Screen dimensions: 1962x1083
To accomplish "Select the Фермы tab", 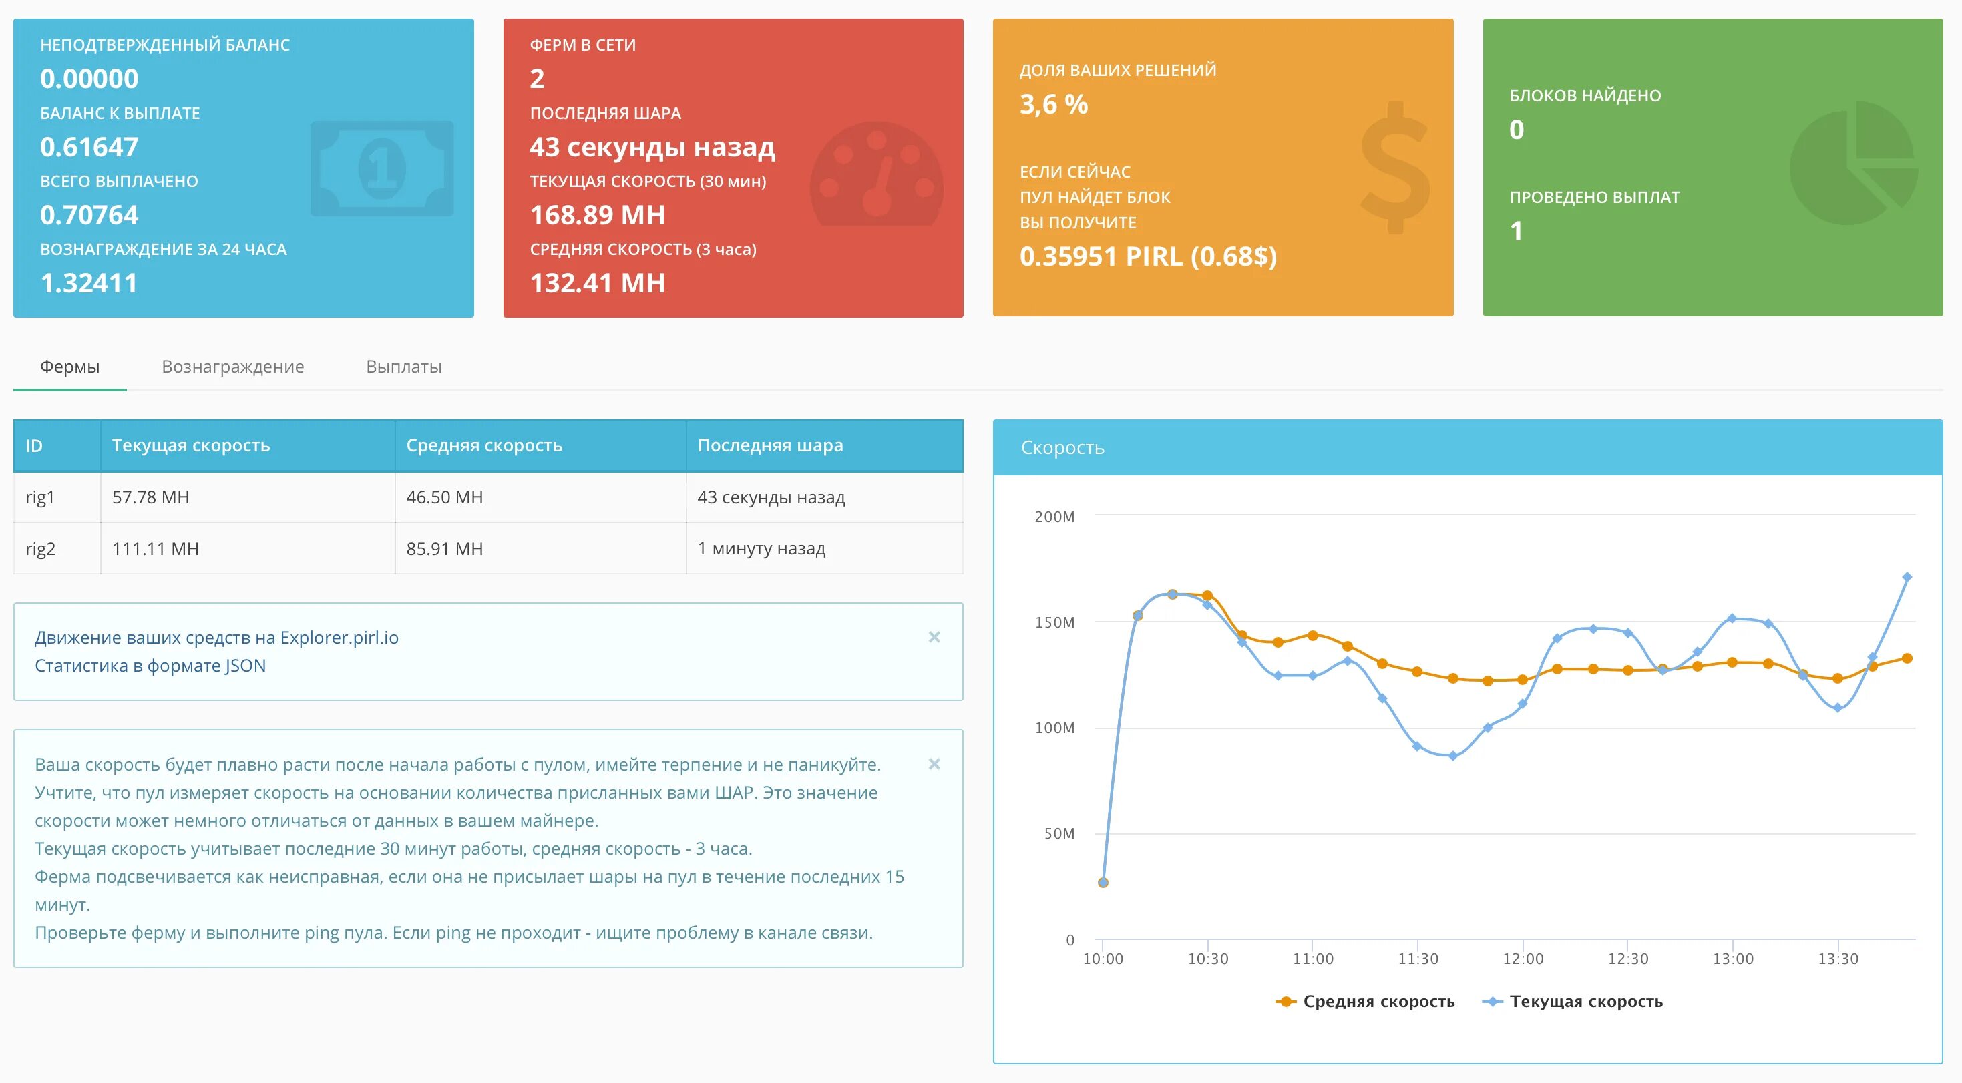I will (x=69, y=367).
